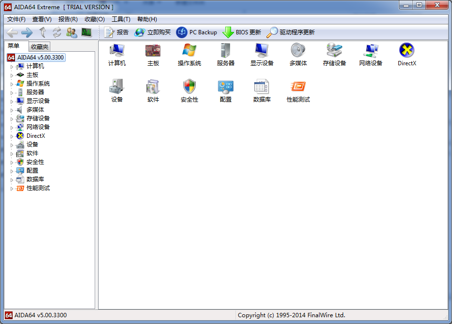Image resolution: width=452 pixels, height=324 pixels.
Task: Click the users toolbar icon
Action: [x=72, y=32]
